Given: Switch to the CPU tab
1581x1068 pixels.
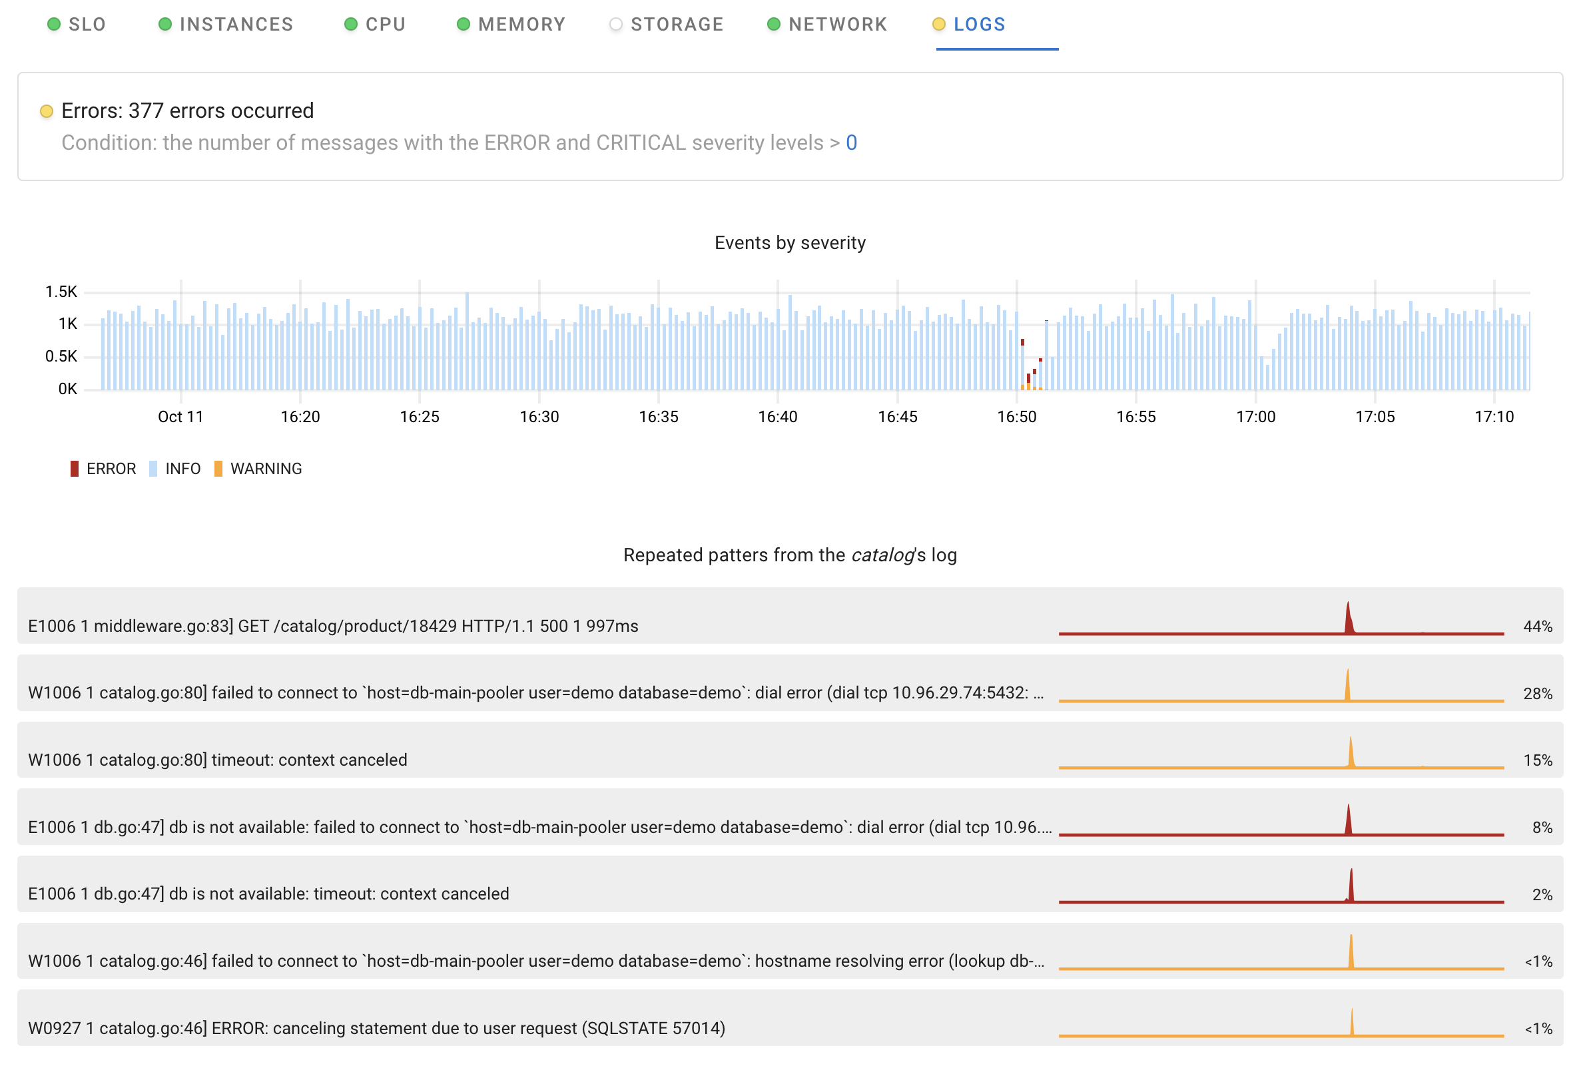Looking at the screenshot, I should (385, 25).
